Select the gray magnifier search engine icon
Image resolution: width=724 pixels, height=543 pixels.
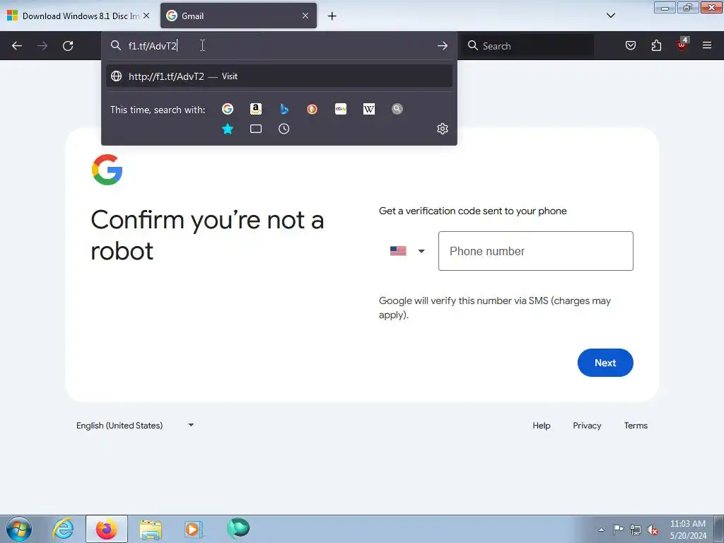(397, 109)
